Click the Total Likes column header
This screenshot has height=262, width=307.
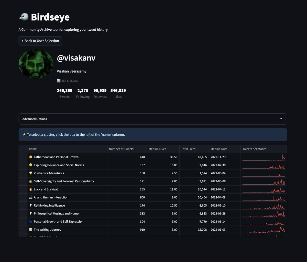point(188,149)
